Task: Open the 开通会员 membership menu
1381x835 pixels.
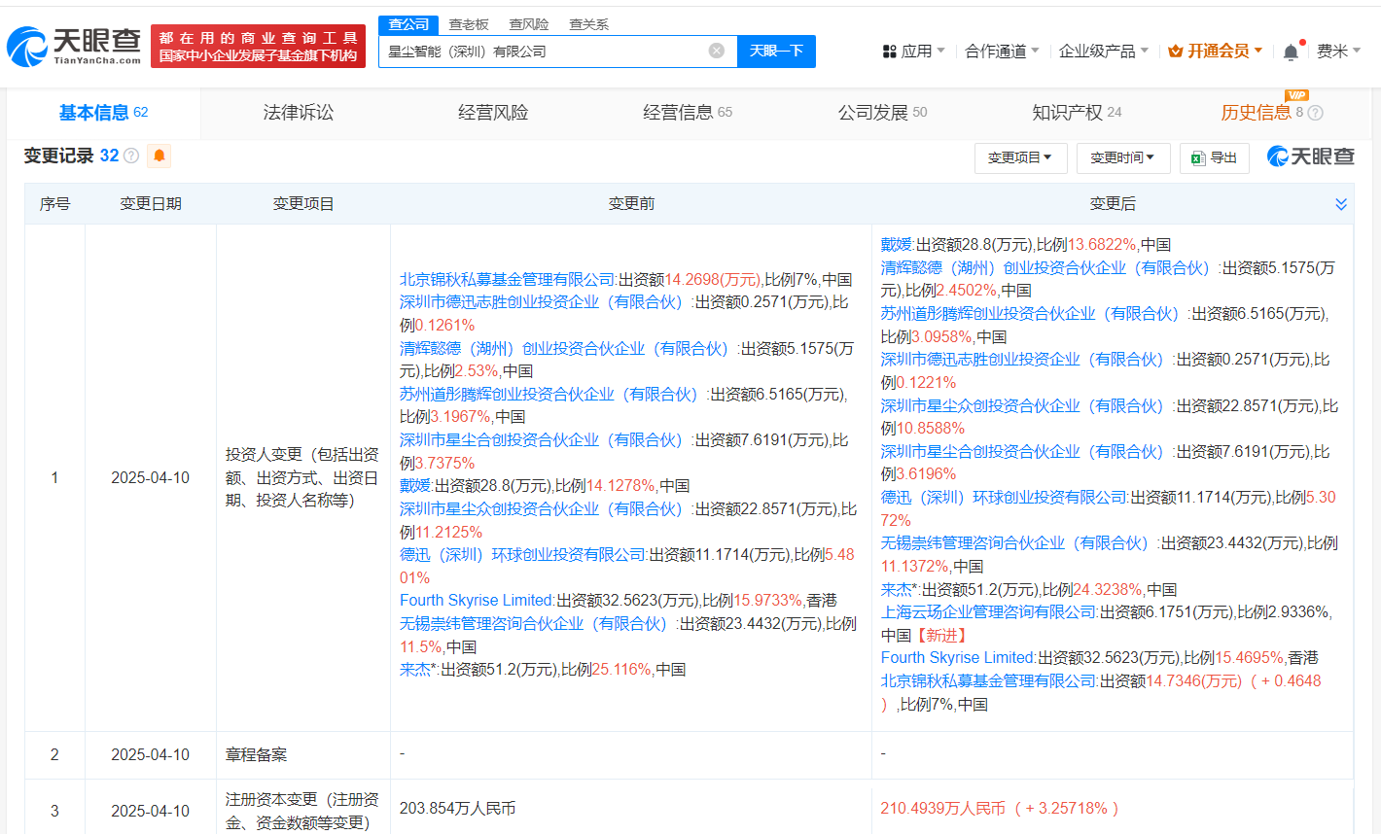Action: [1216, 51]
